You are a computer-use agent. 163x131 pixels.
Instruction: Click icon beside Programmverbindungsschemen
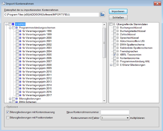point(17,28)
